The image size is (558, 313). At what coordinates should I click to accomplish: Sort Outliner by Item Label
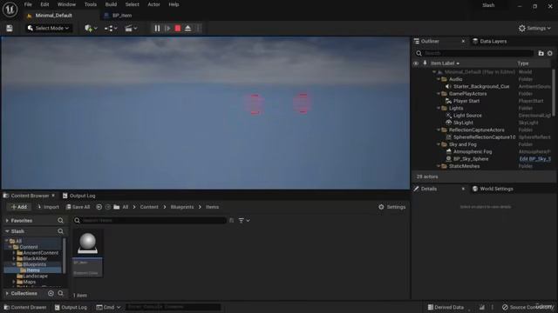click(x=445, y=63)
